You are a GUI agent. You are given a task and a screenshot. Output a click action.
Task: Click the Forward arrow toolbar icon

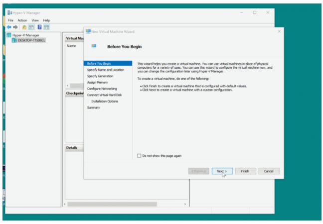[x=15, y=27]
